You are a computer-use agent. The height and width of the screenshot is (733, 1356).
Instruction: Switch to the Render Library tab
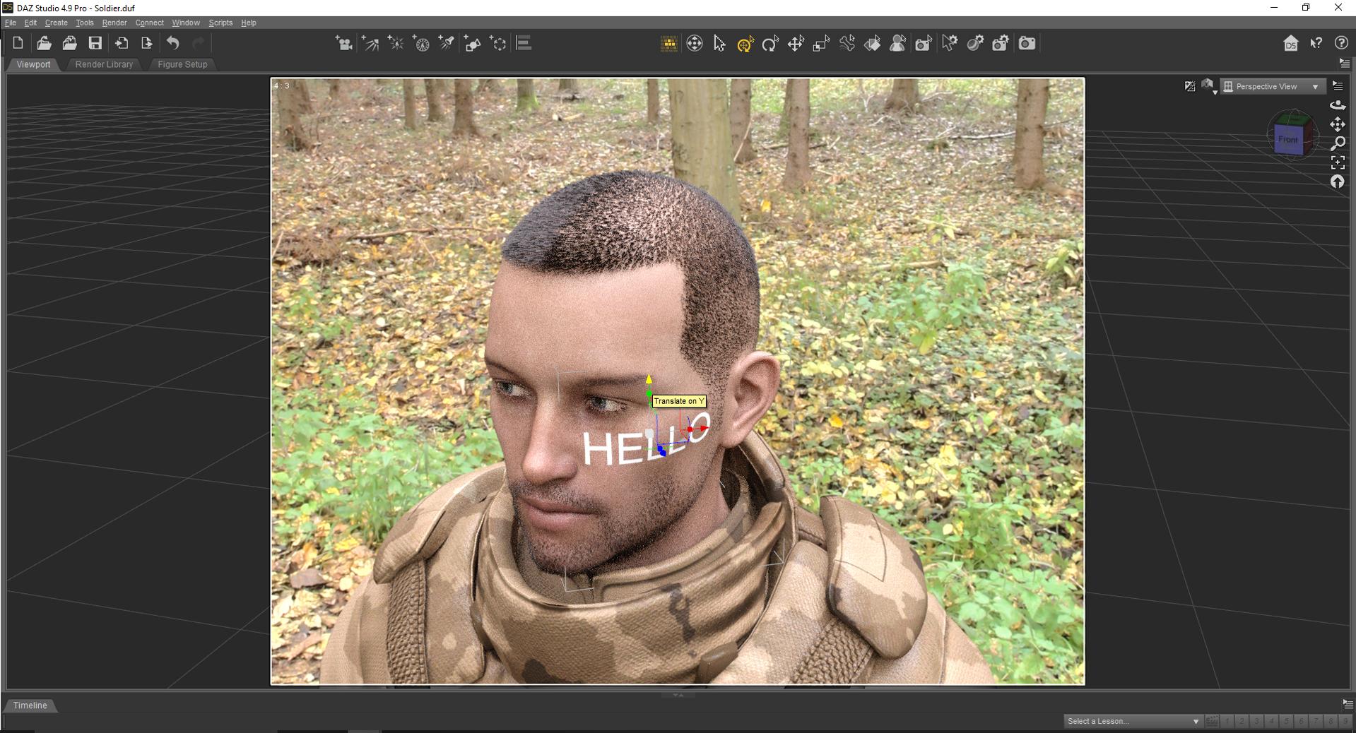pyautogui.click(x=104, y=64)
